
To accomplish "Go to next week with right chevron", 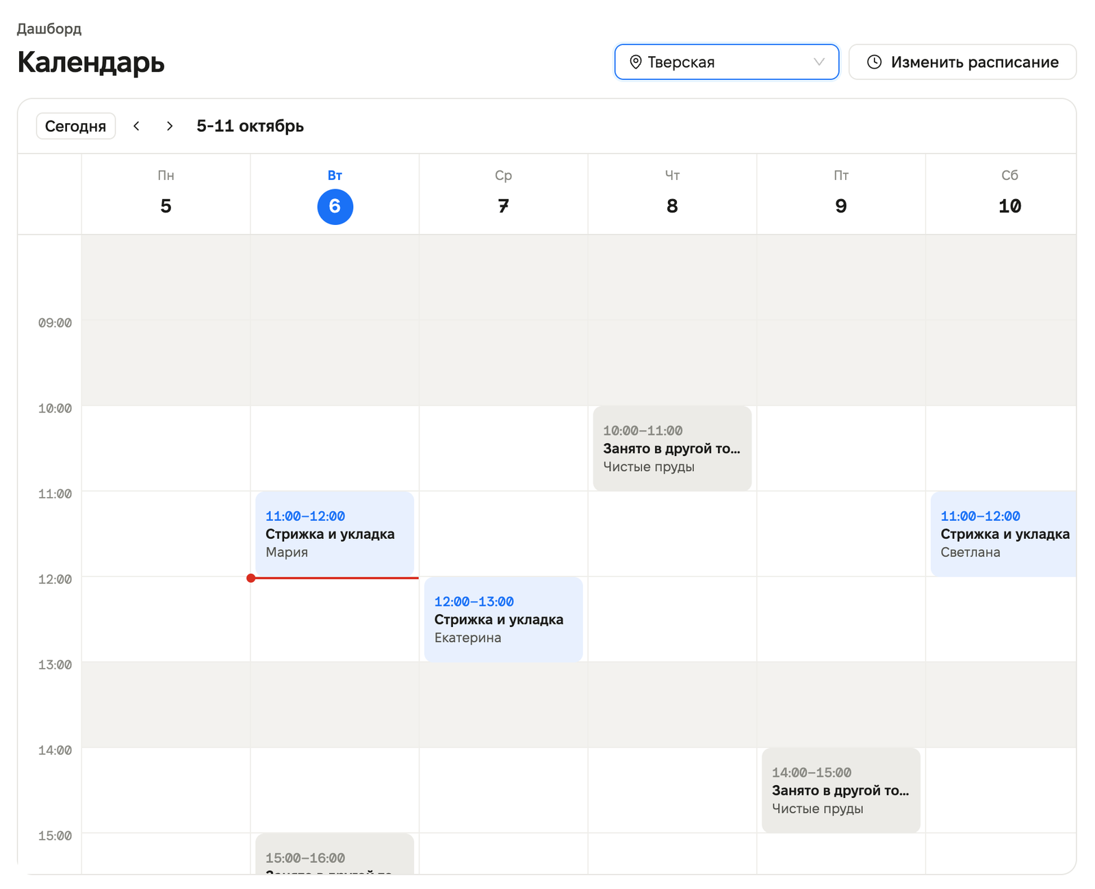I will [170, 126].
